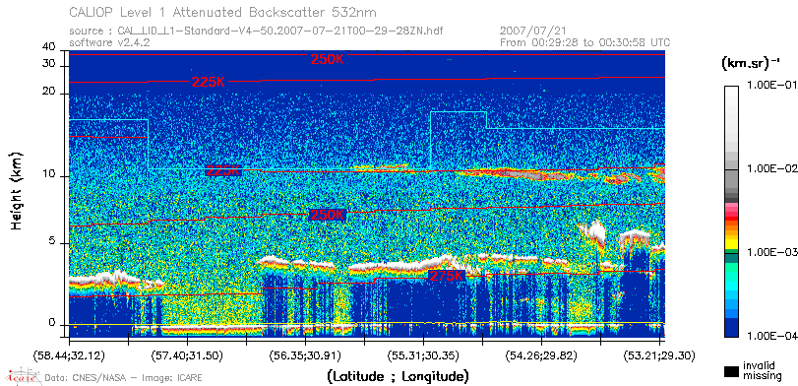Click the 'software v2.4.2' text
Viewport: 798px width, 386px height.
pyautogui.click(x=109, y=42)
